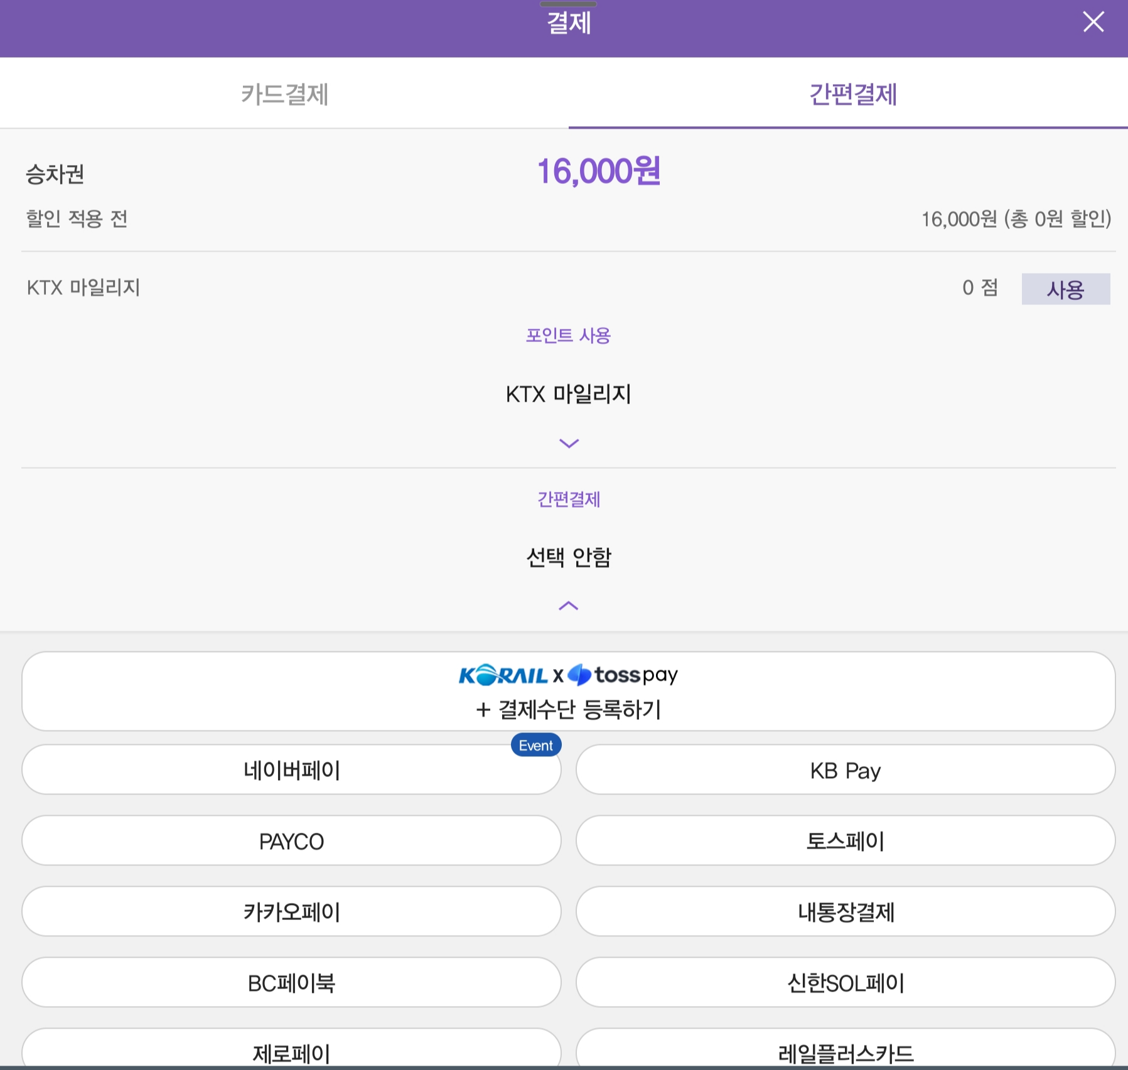Tap the KORAIL logo in the tosspay banner
The image size is (1128, 1070).
[503, 675]
